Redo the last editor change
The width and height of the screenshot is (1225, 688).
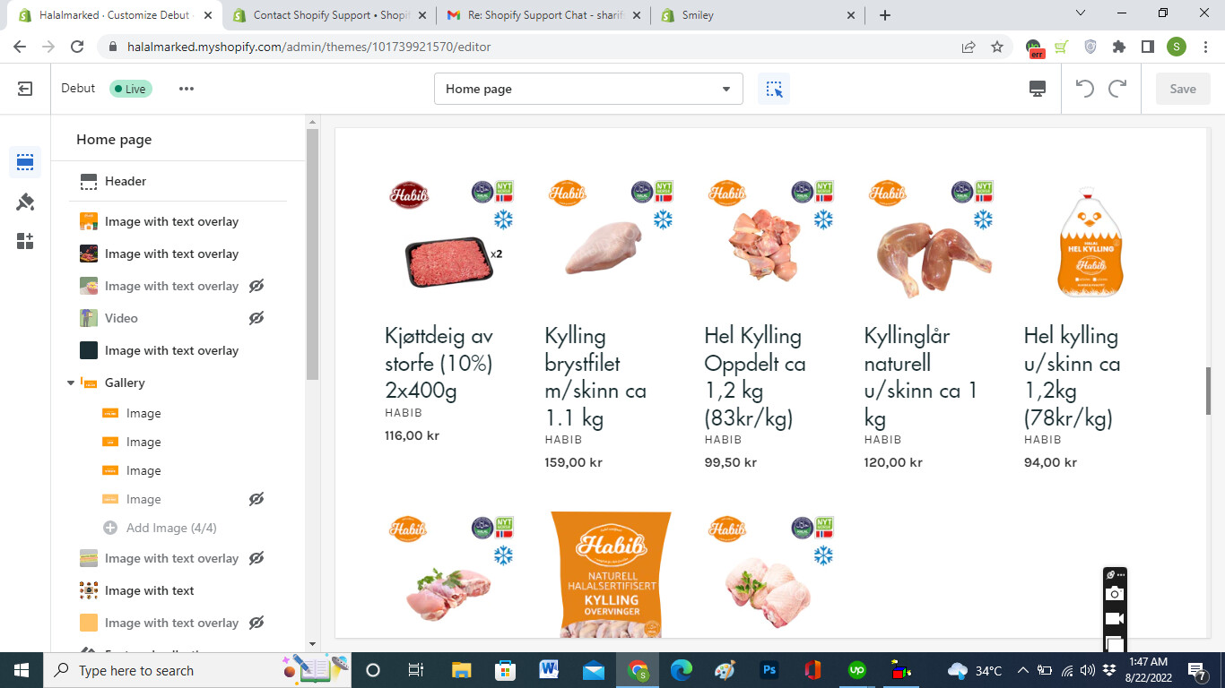tap(1117, 89)
